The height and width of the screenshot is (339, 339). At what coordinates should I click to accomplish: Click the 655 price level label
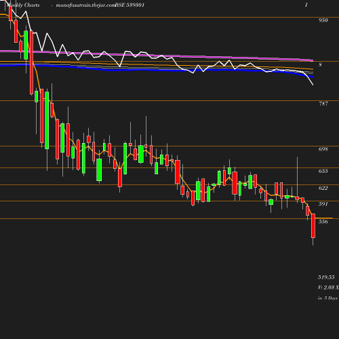click(x=323, y=171)
